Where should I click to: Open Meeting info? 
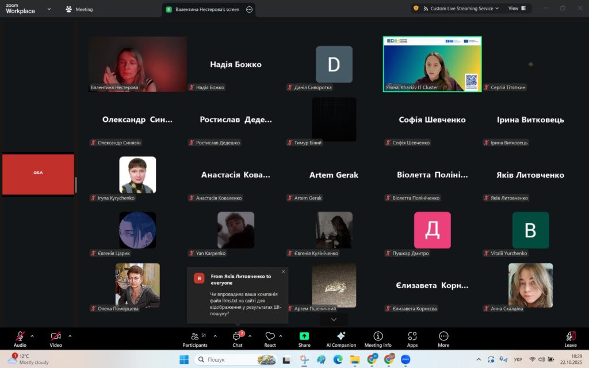point(378,338)
